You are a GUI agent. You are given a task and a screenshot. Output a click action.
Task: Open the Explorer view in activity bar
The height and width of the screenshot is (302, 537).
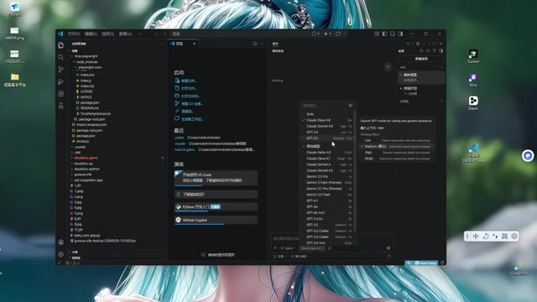61,45
